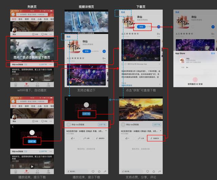Tap the Touch ID fingerprint icon in App Store sheet
The height and width of the screenshot is (180, 217).
tap(195, 79)
